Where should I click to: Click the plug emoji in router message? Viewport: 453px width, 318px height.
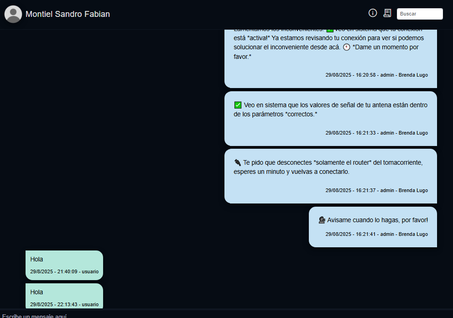point(238,162)
